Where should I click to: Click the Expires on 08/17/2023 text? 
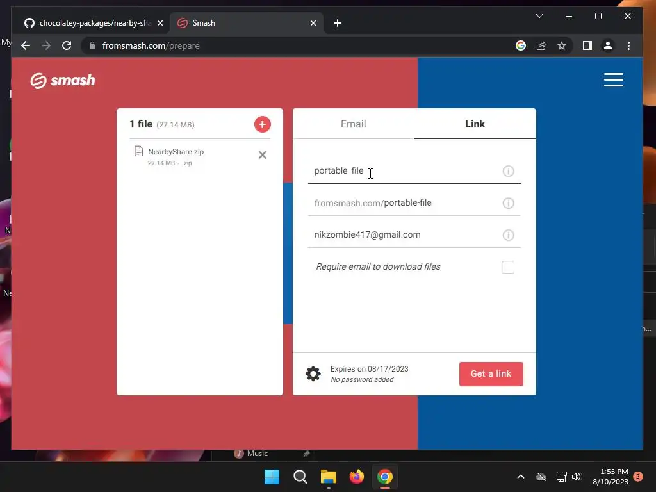click(x=369, y=368)
